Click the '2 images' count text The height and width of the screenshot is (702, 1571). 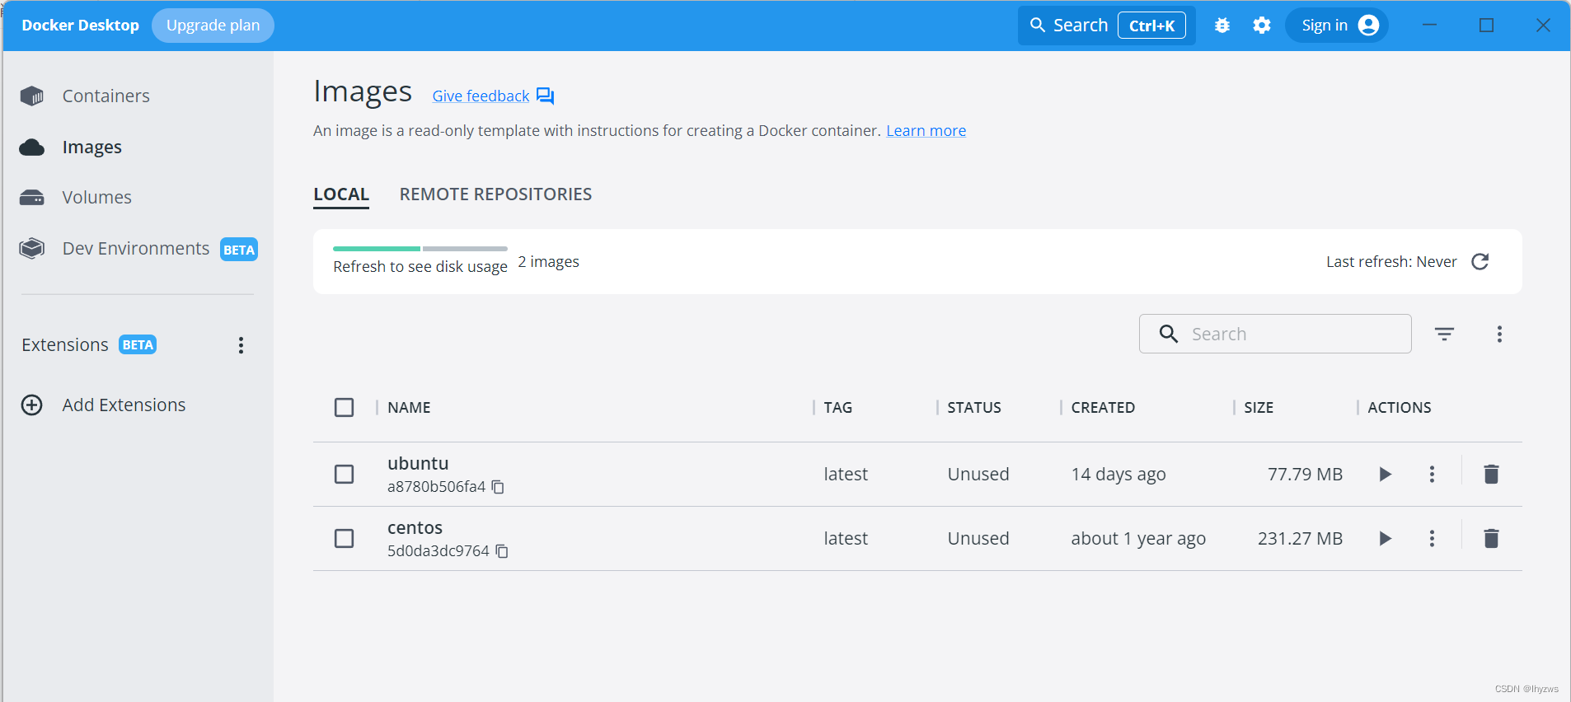pyautogui.click(x=548, y=262)
